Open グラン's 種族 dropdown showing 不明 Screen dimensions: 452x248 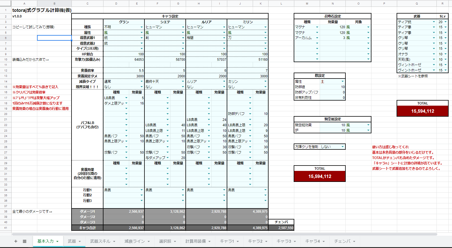coord(142,27)
